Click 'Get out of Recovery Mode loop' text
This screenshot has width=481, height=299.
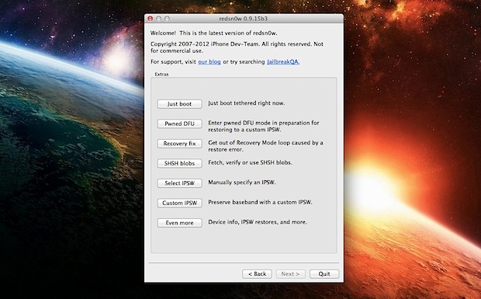(265, 146)
